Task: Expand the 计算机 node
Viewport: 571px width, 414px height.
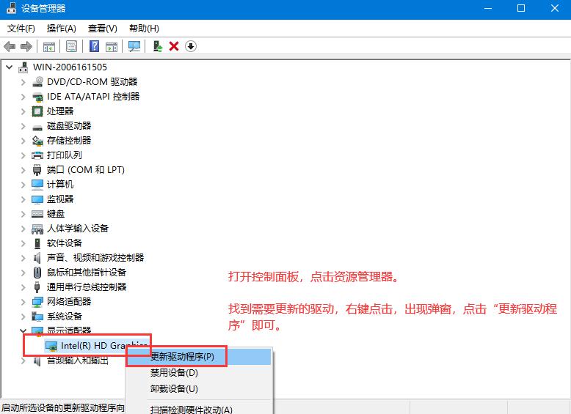Action: tap(23, 185)
